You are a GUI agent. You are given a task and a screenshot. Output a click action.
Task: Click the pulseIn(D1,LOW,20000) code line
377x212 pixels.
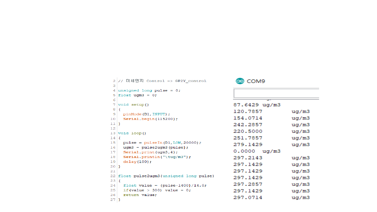pos(162,143)
